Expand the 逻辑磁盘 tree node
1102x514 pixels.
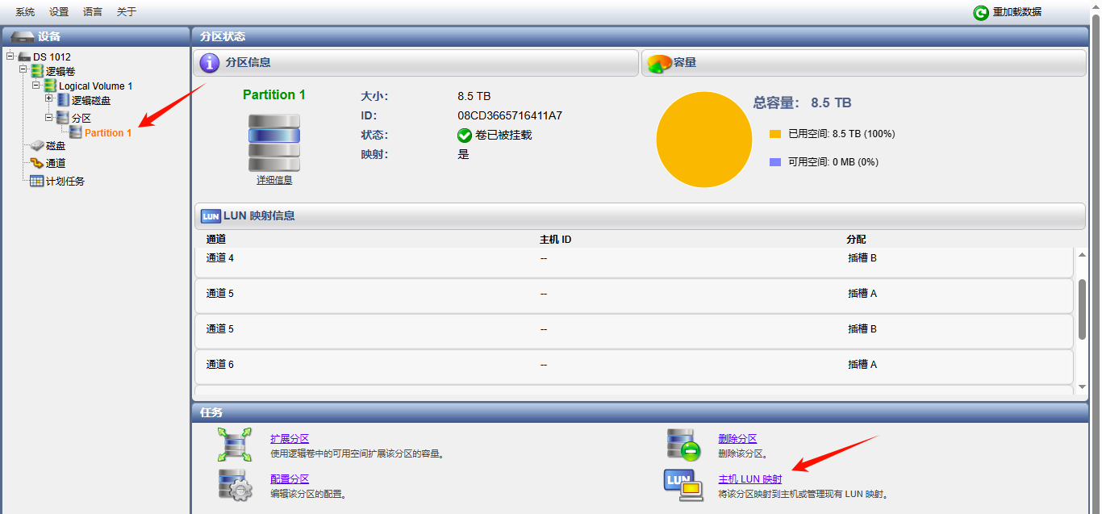tap(49, 99)
